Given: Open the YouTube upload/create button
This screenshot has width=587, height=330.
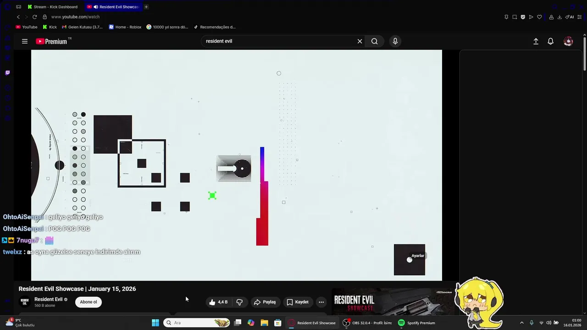Looking at the screenshot, I should 536,41.
